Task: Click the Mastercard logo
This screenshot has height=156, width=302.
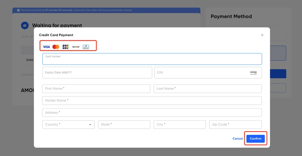Action: (56, 47)
